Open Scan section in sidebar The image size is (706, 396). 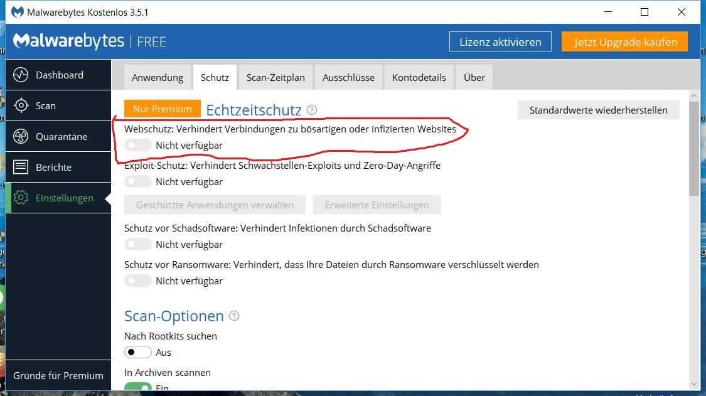coord(58,105)
